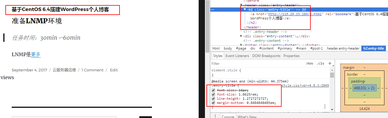Select the <!-- .entry-content --> comment node
The image size is (388, 118).
[266, 41]
